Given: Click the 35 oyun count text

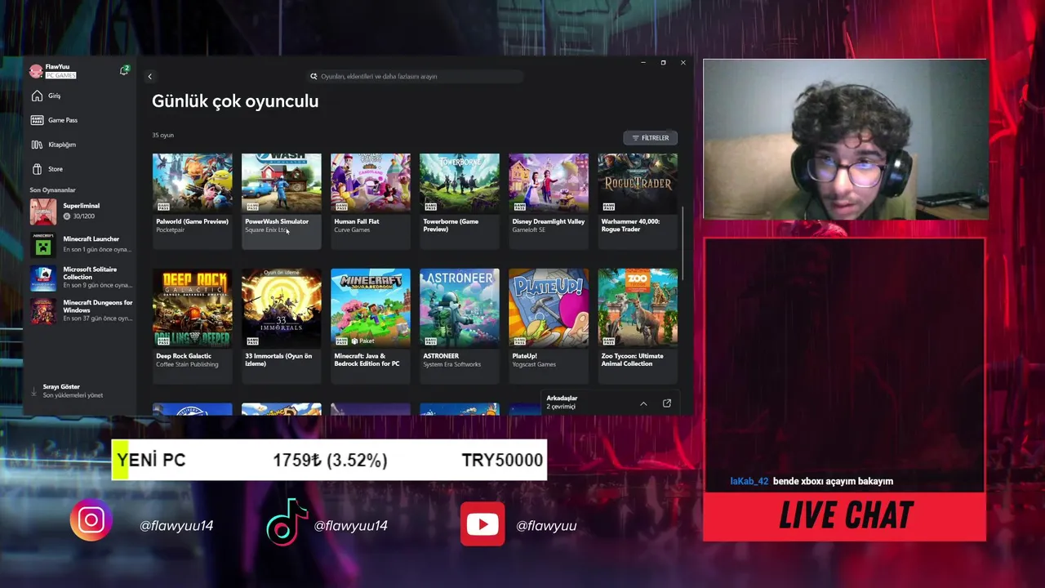Looking at the screenshot, I should [162, 136].
